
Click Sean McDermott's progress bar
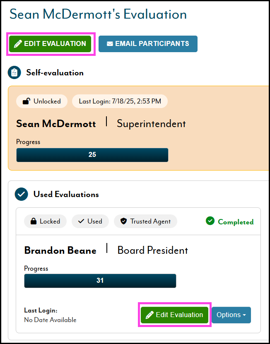(x=92, y=155)
